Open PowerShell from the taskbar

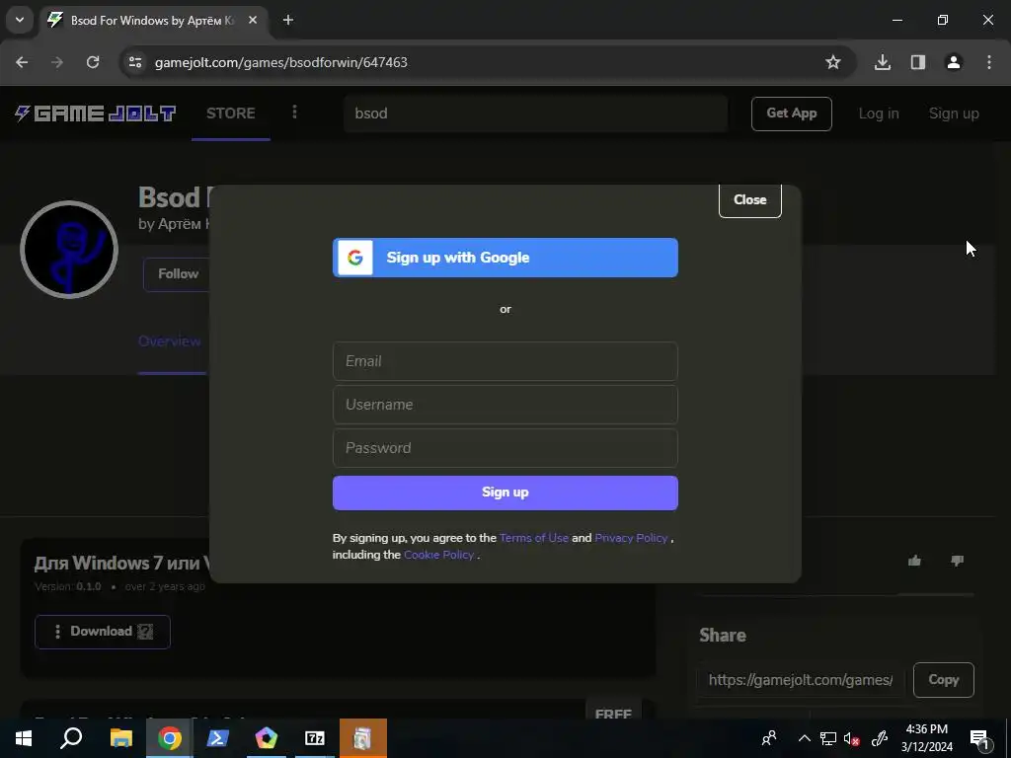click(218, 738)
